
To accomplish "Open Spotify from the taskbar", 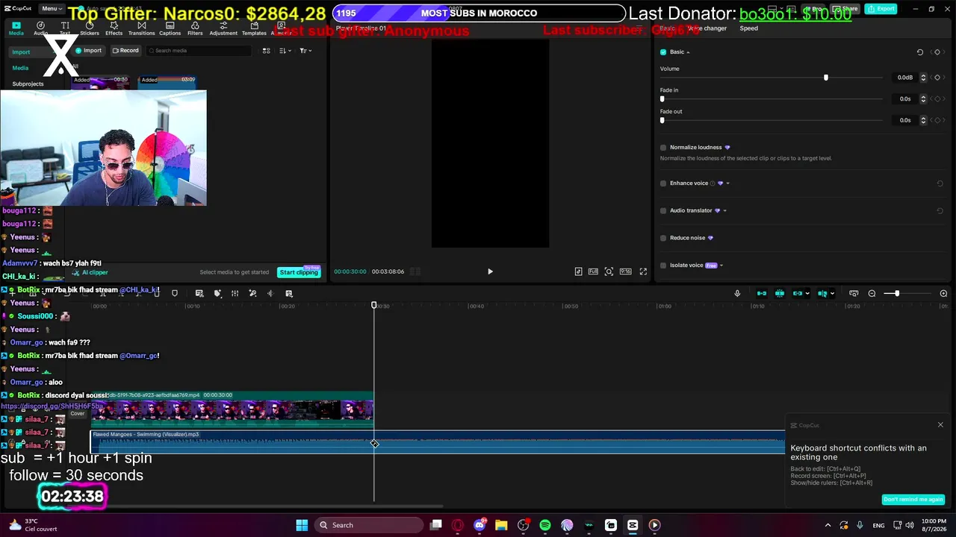I will pyautogui.click(x=545, y=525).
